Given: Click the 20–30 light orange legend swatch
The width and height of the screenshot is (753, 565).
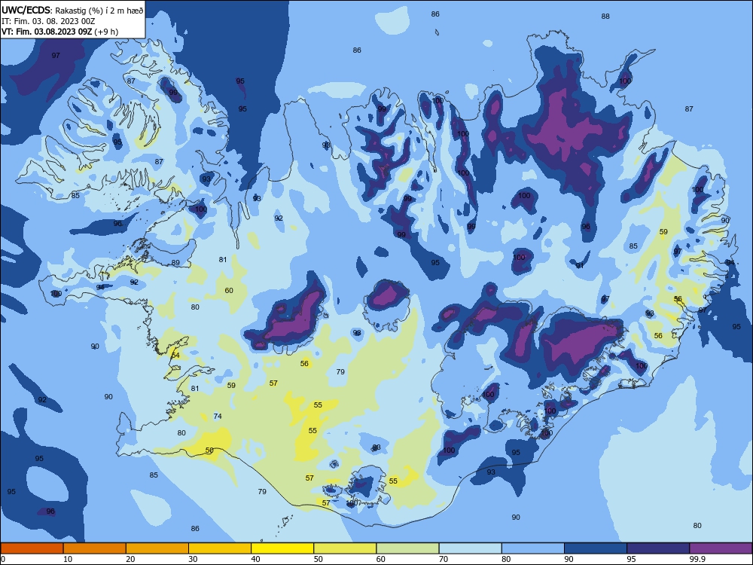Looking at the screenshot, I should point(157,548).
